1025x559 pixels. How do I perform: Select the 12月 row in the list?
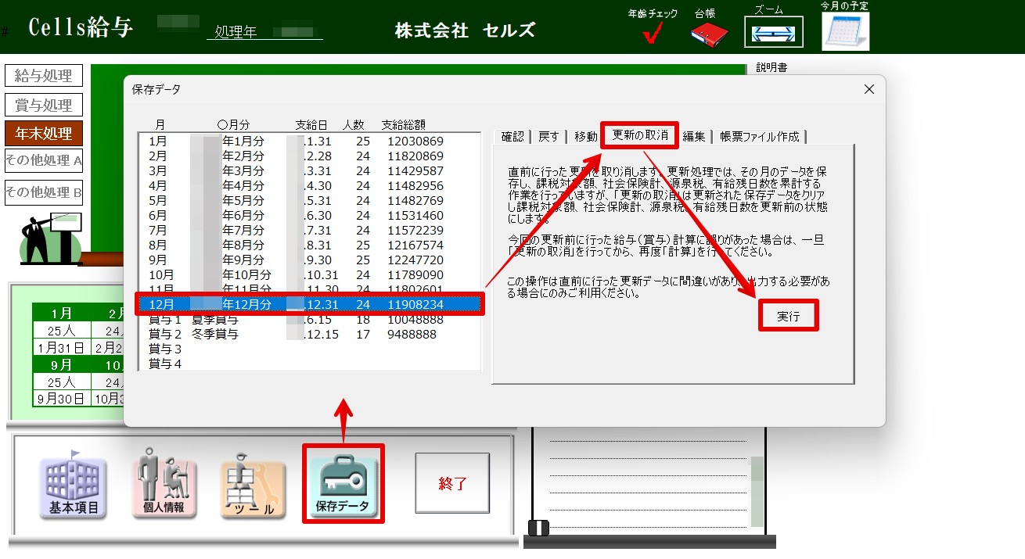[x=310, y=304]
